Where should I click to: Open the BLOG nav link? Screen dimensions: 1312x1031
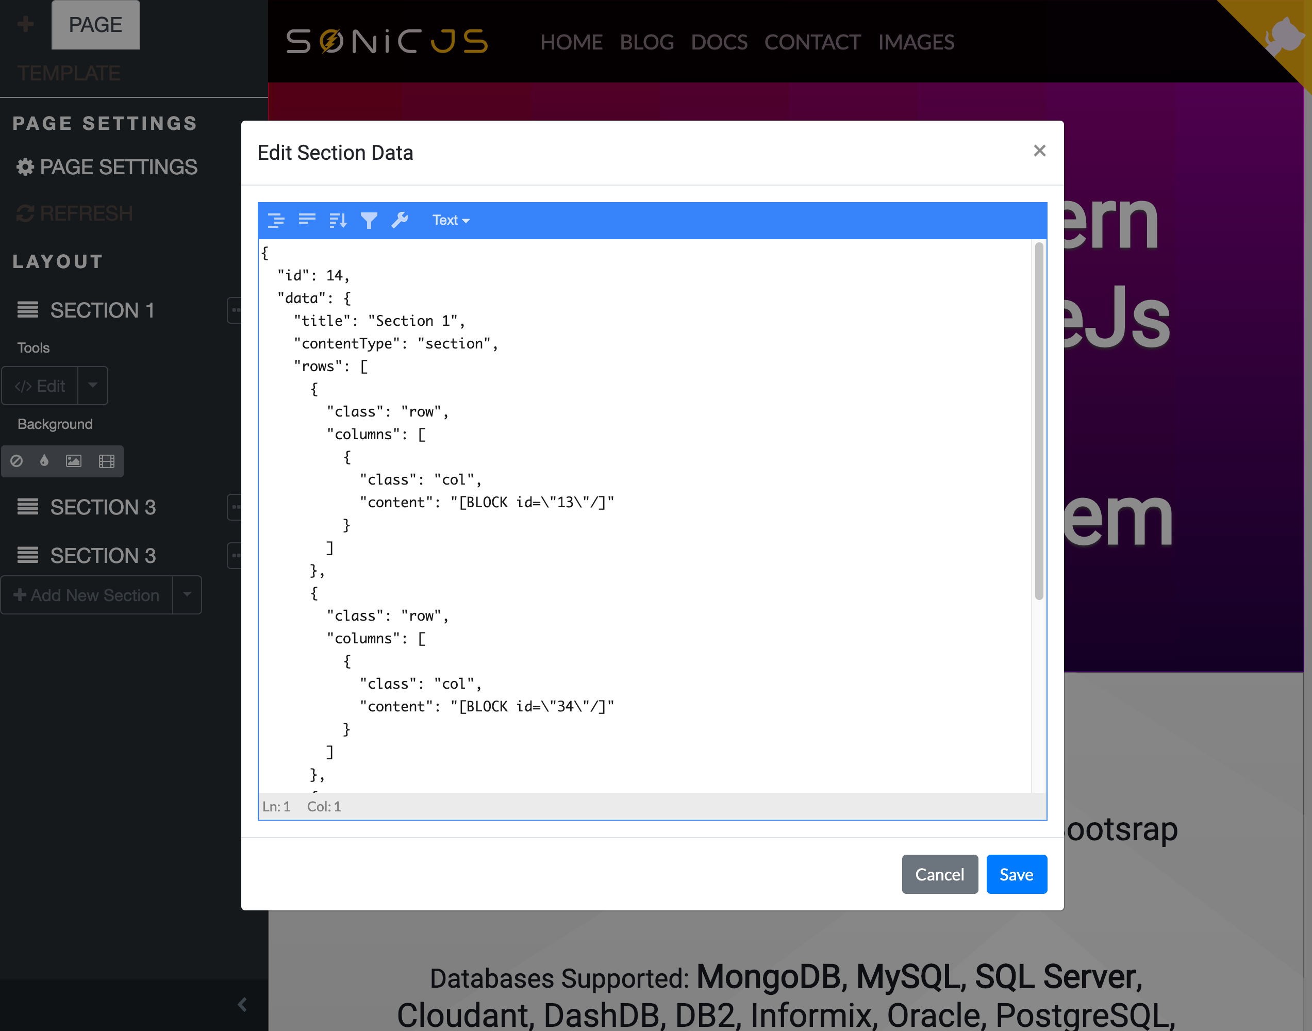(x=647, y=42)
